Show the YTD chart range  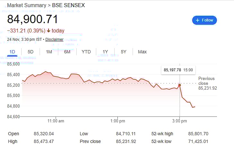tap(86, 52)
